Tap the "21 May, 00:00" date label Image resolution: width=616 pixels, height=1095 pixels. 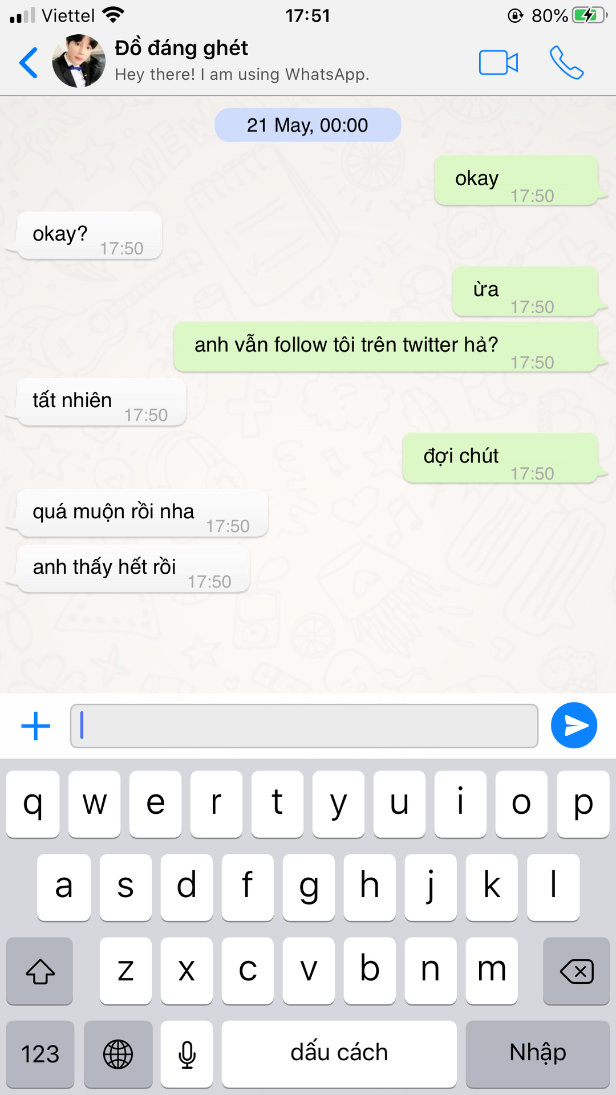tap(307, 125)
